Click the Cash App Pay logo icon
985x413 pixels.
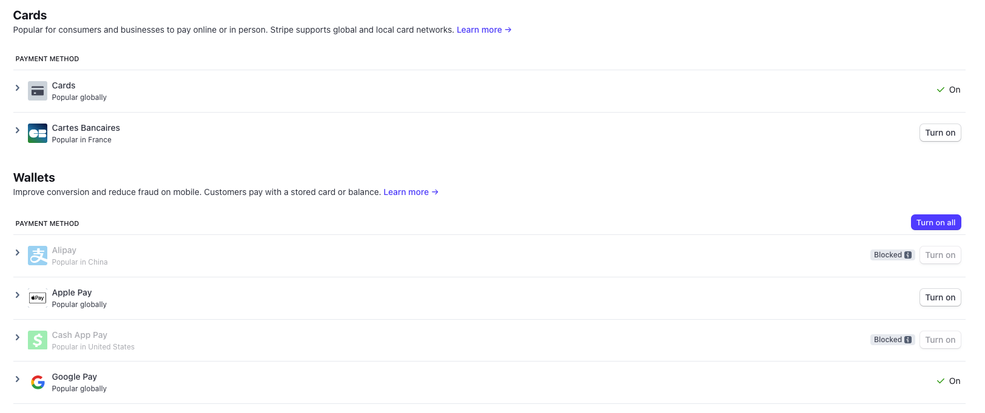(38, 340)
